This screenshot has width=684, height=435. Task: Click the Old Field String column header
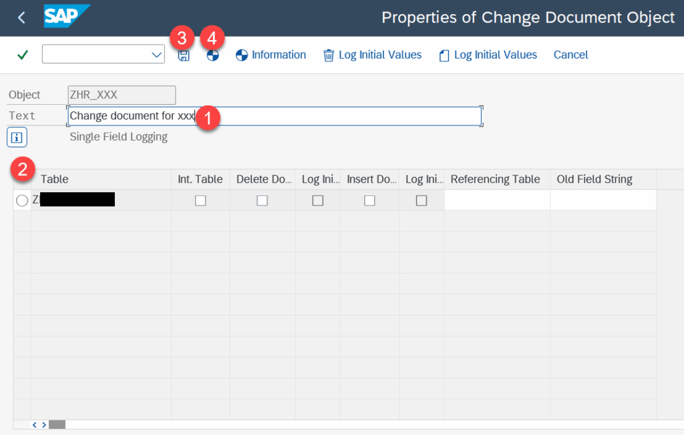click(594, 179)
